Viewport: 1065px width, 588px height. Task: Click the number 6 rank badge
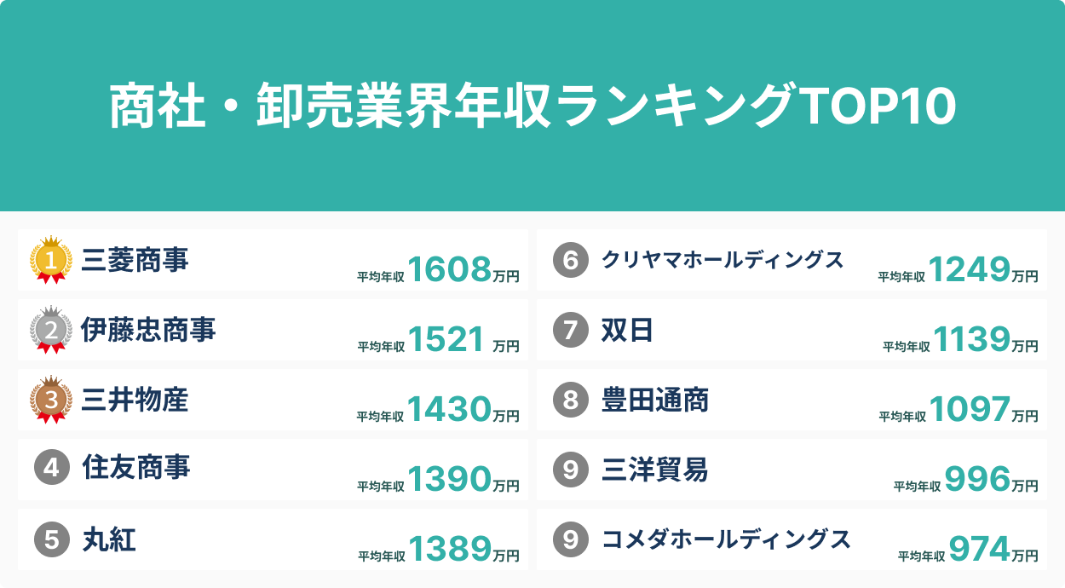click(571, 260)
